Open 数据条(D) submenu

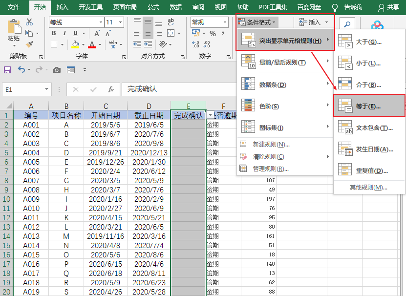285,85
